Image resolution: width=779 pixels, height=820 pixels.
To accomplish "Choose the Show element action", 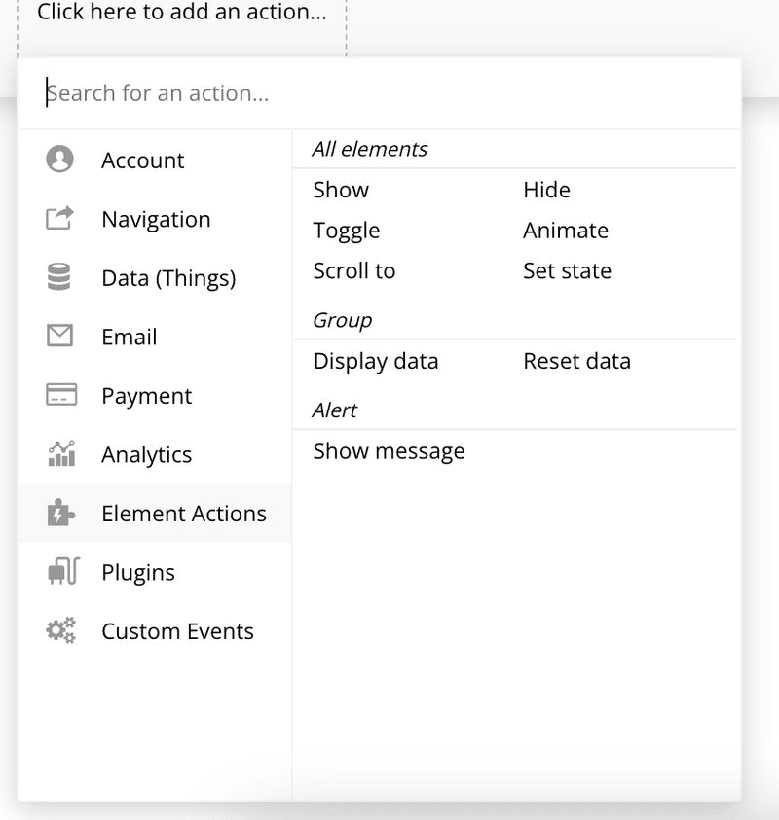I will [x=341, y=190].
